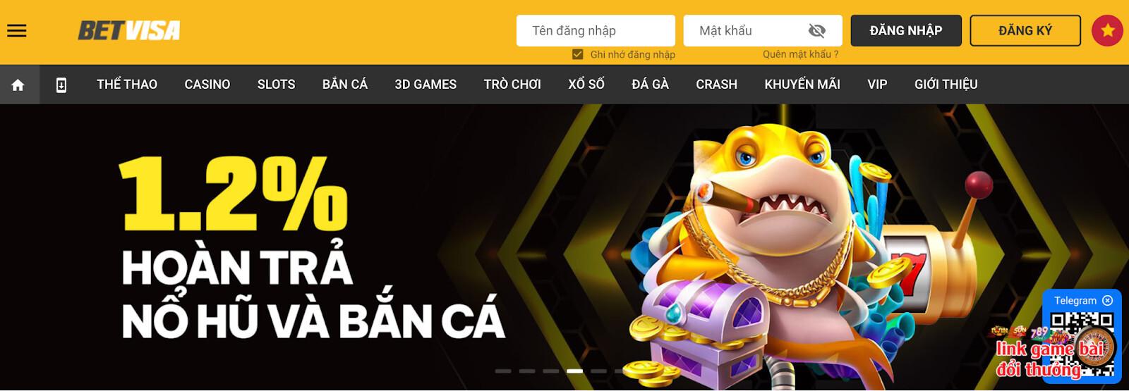
Task: Toggle password visibility eye icon
Action: pos(817,31)
